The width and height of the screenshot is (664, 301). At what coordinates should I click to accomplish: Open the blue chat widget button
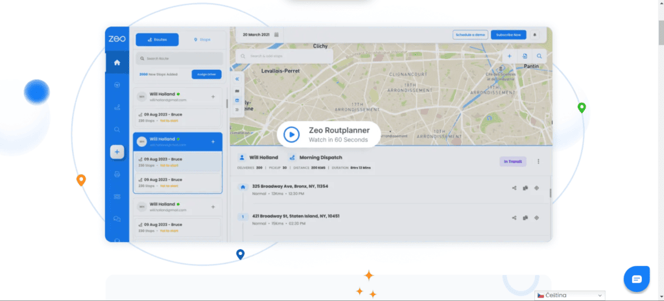(x=637, y=278)
